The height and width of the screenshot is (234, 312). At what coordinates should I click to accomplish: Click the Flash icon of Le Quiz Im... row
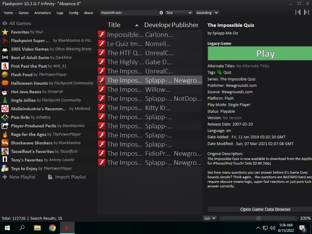pos(102,44)
